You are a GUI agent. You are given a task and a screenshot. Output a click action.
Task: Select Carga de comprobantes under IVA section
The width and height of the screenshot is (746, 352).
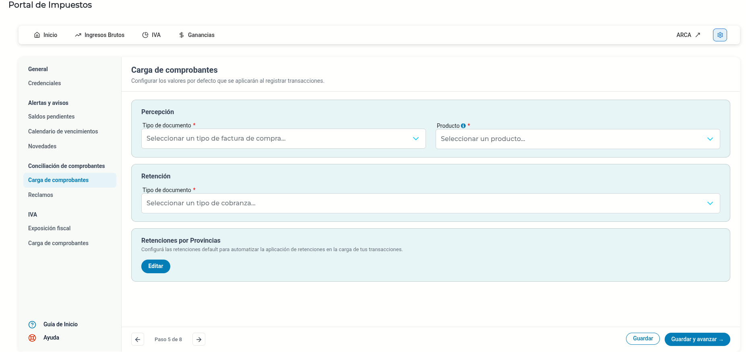click(58, 243)
